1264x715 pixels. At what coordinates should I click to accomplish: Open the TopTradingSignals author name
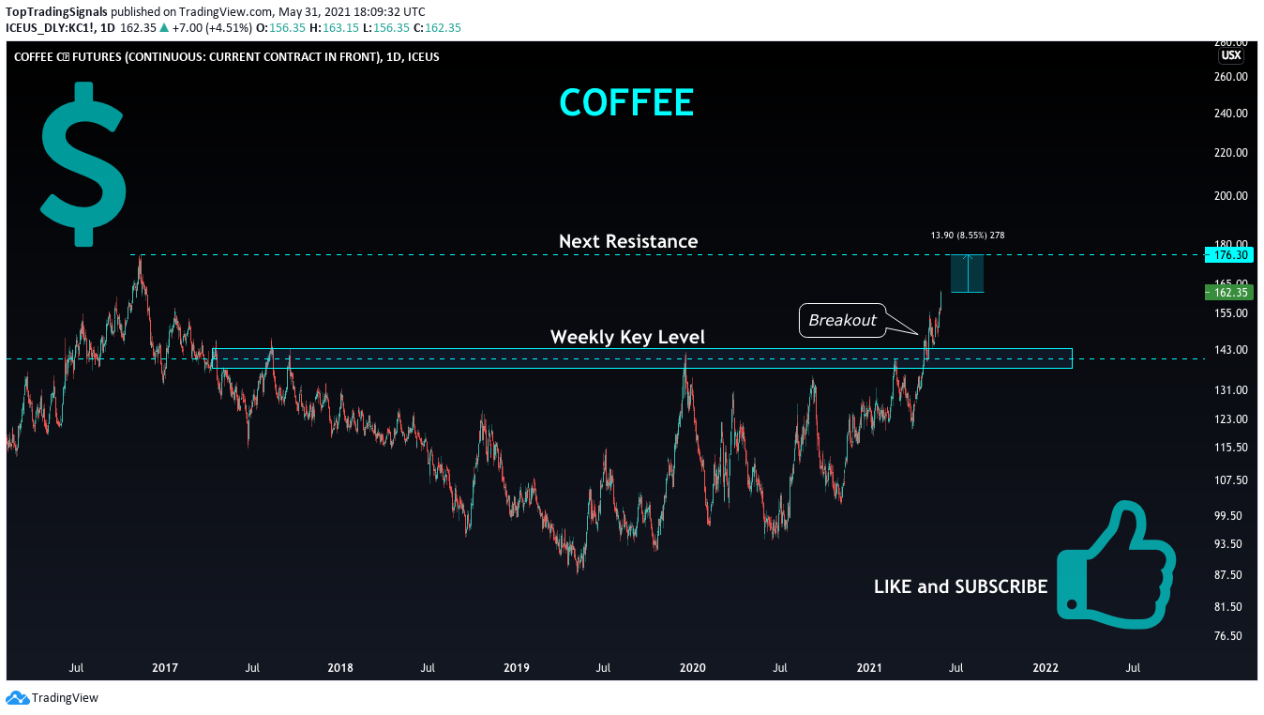56,12
